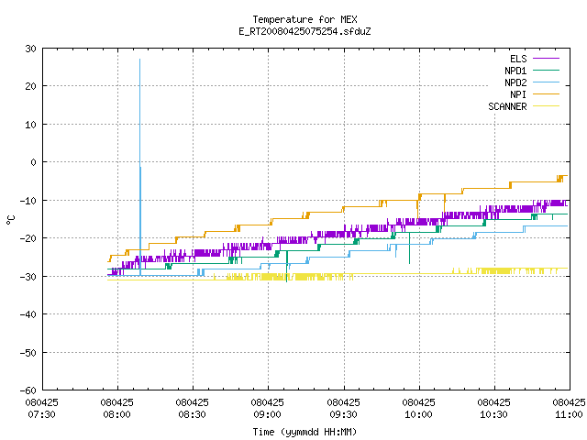Select the NPD2 legend label
The image size is (587, 440).
click(515, 82)
